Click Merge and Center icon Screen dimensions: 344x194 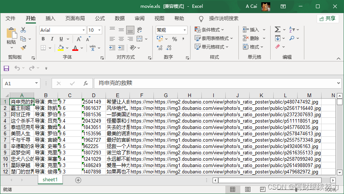[140, 39]
